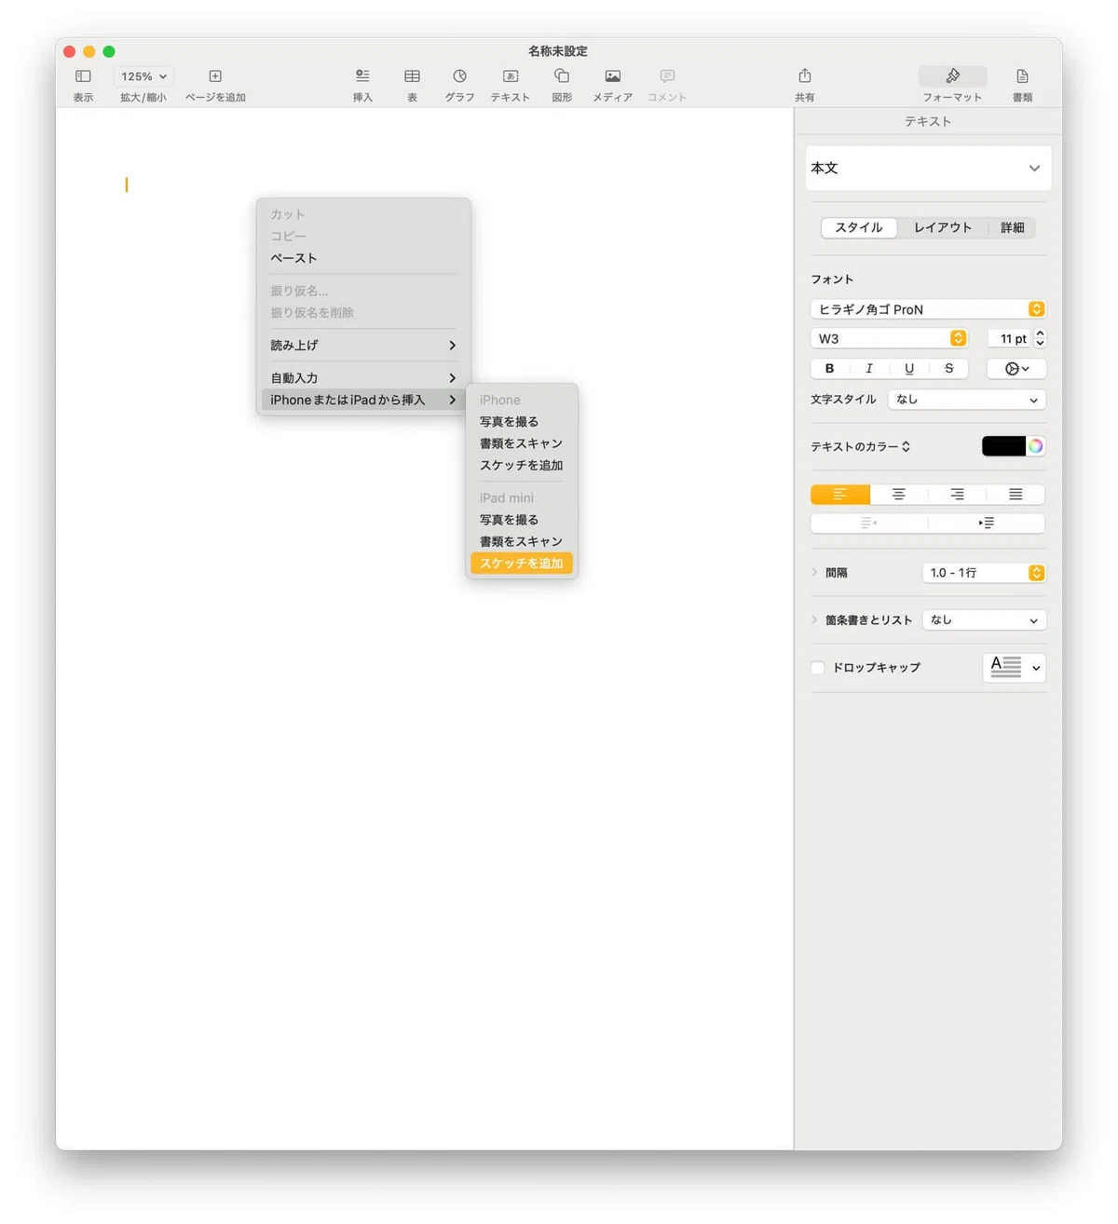Viewport: 1118px width, 1224px height.
Task: Choose 書類をスキャン under iPad mini
Action: [522, 541]
